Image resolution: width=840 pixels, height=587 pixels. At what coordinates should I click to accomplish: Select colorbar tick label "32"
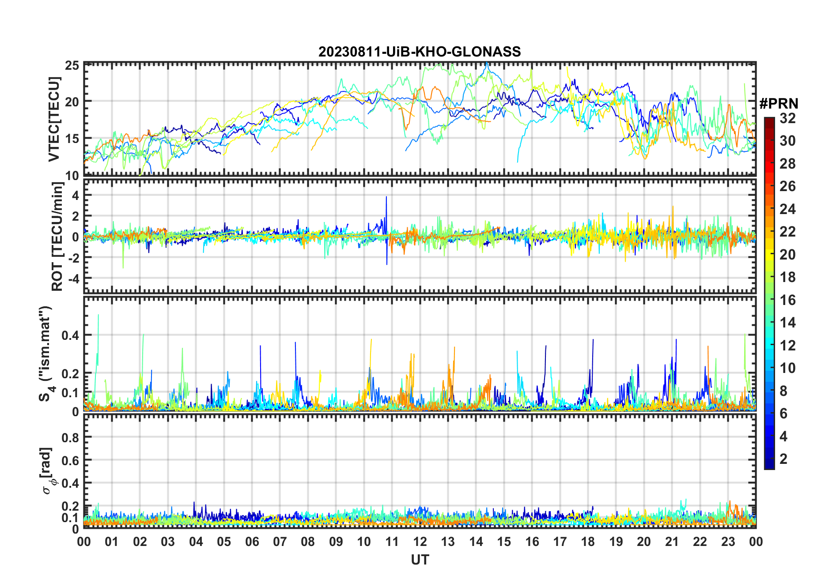click(x=787, y=118)
